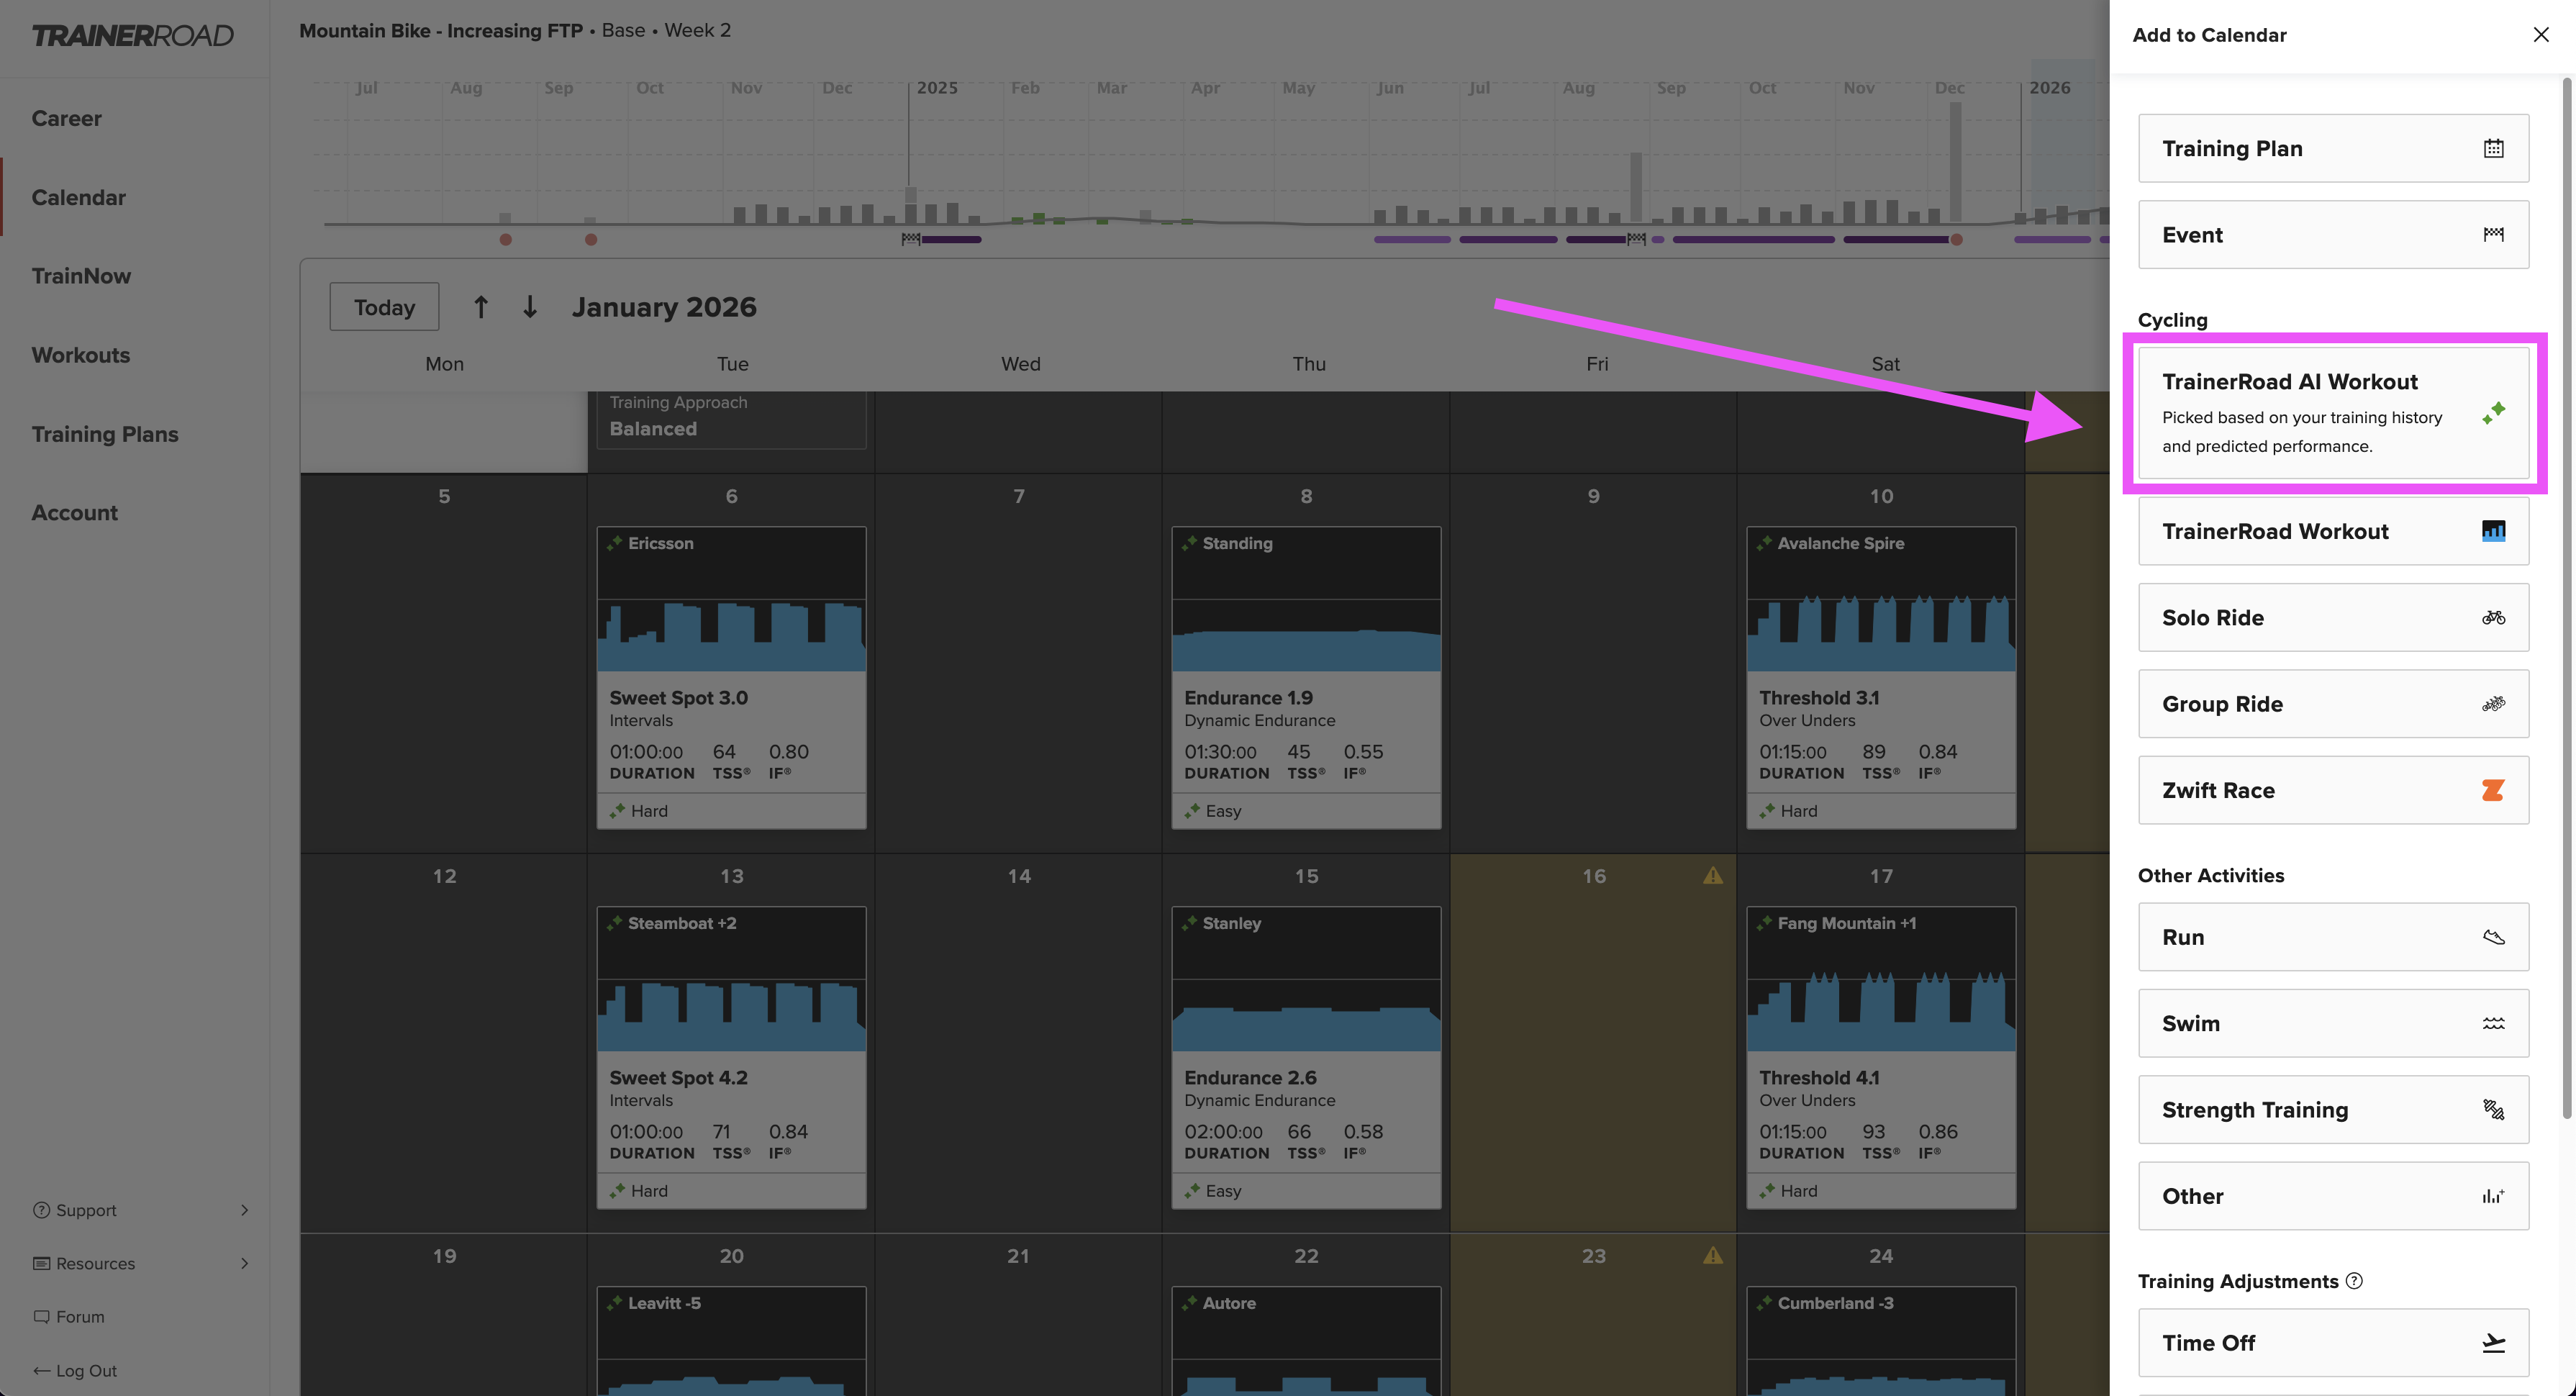This screenshot has height=1396, width=2576.
Task: Open Workouts in the sidebar
Action: 80,355
